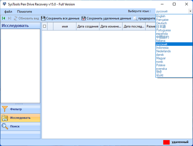Viewport: 193px width, 146px height.
Task: Click the refresh view icon
Action: pos(15,18)
